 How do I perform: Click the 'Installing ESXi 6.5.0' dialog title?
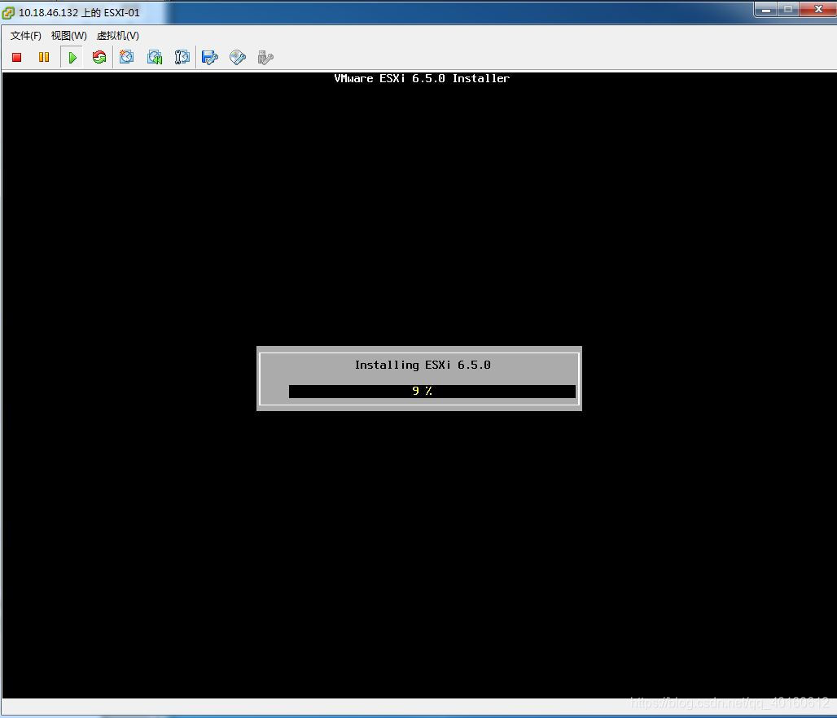[423, 366]
